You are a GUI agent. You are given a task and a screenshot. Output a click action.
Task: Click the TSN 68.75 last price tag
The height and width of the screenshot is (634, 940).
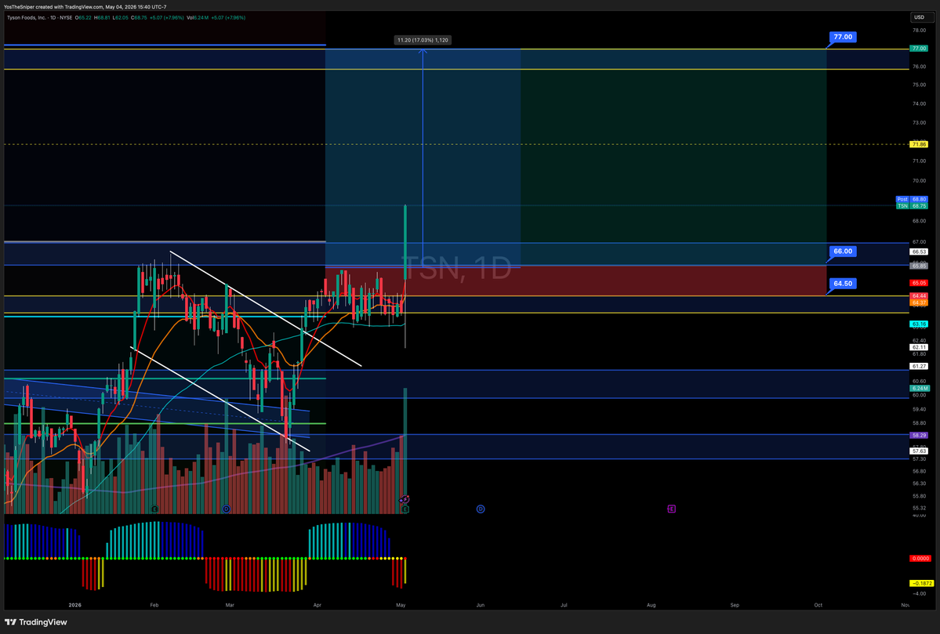point(912,205)
